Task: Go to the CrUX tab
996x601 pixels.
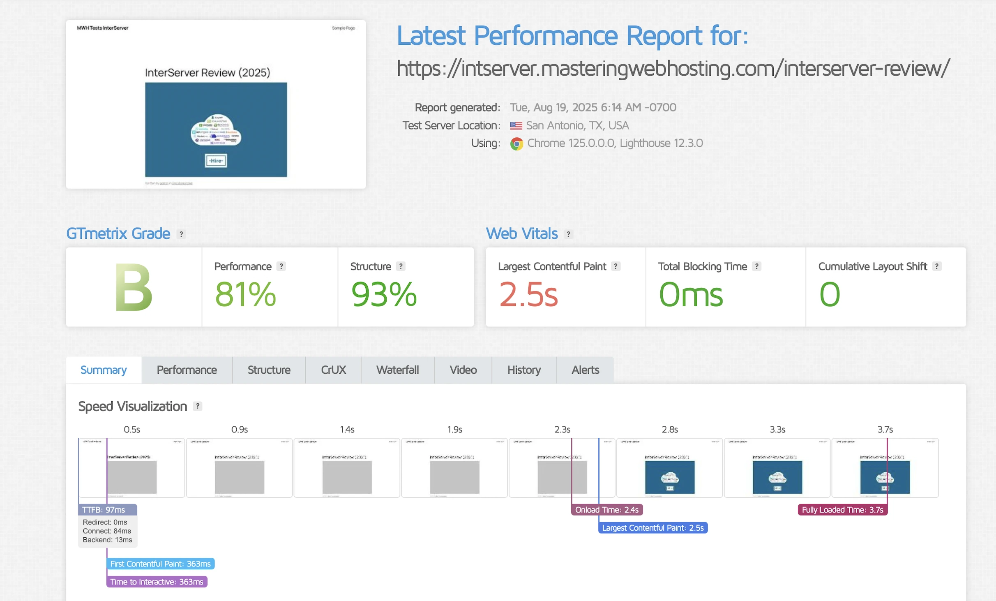Action: pyautogui.click(x=333, y=370)
